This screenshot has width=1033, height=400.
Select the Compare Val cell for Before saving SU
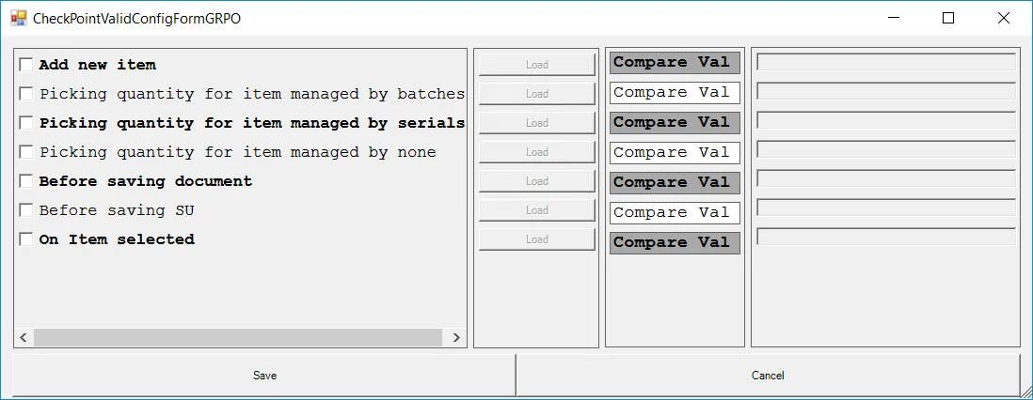(x=675, y=213)
